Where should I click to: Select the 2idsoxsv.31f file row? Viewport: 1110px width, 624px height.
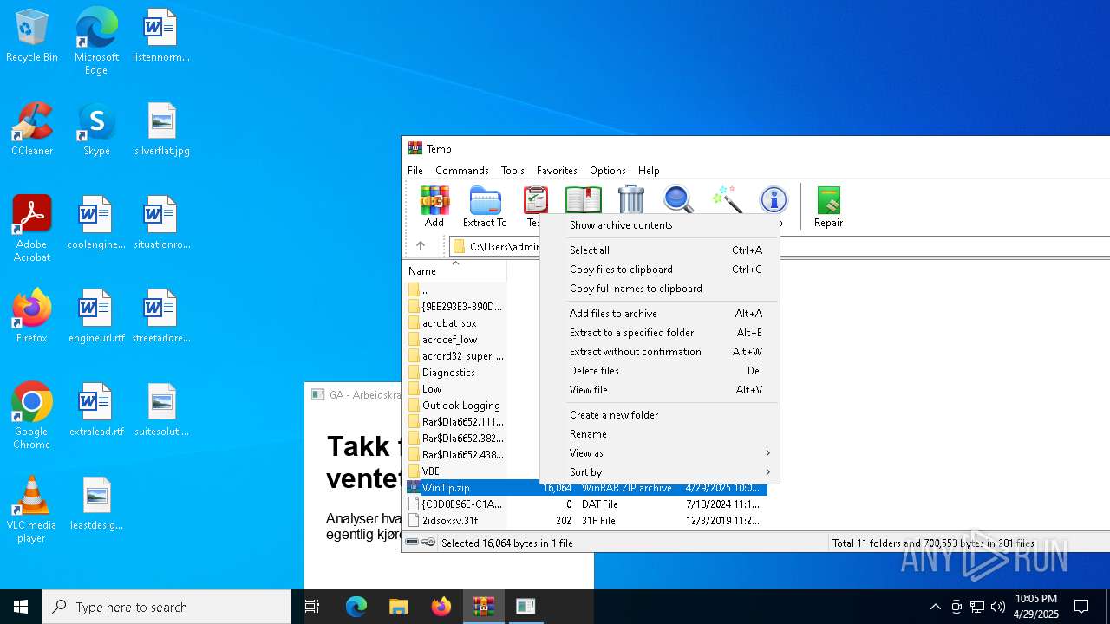[585, 520]
